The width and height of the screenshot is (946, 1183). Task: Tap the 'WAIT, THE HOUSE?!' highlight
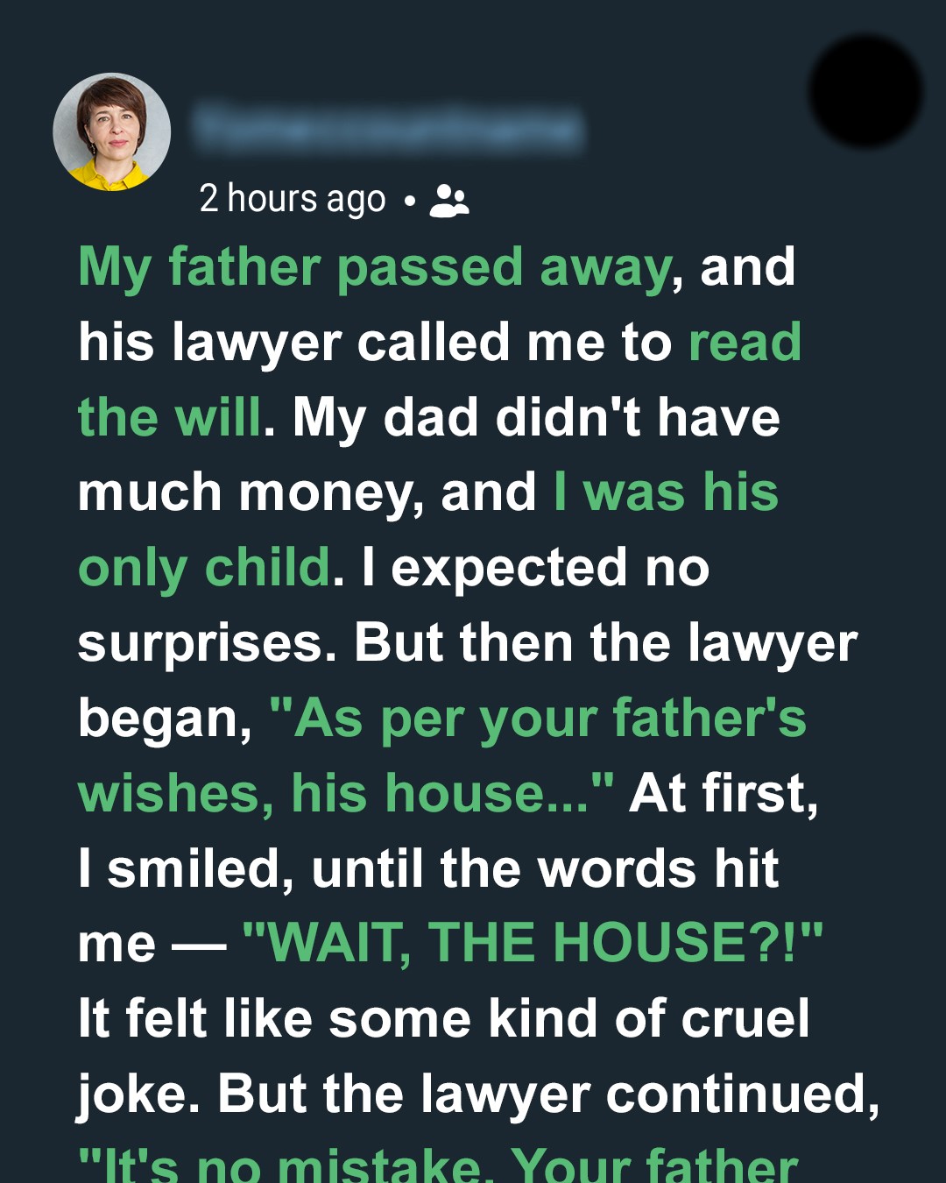coord(533,944)
